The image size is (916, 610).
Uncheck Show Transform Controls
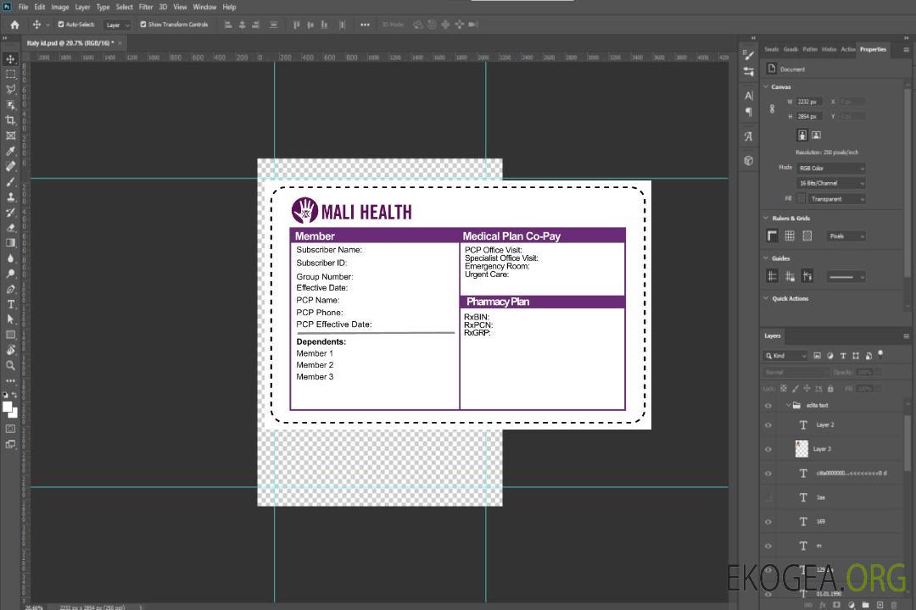(x=142, y=25)
